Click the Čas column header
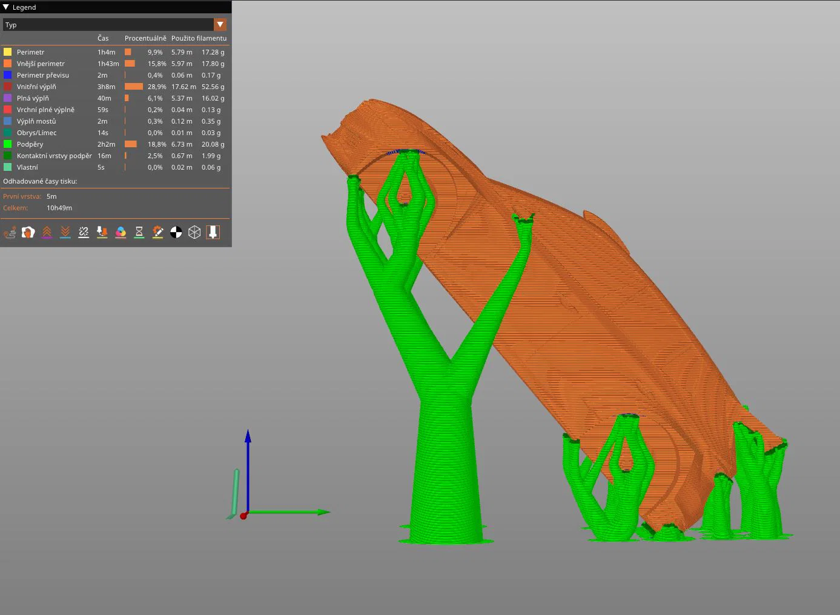 coord(103,38)
